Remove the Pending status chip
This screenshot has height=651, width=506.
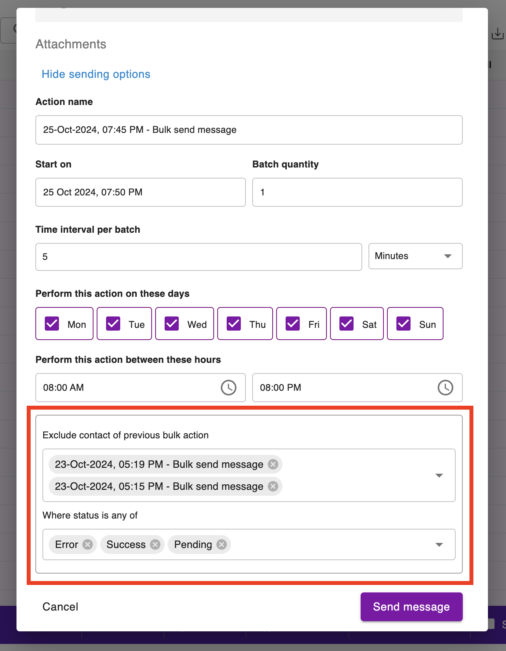click(x=222, y=544)
